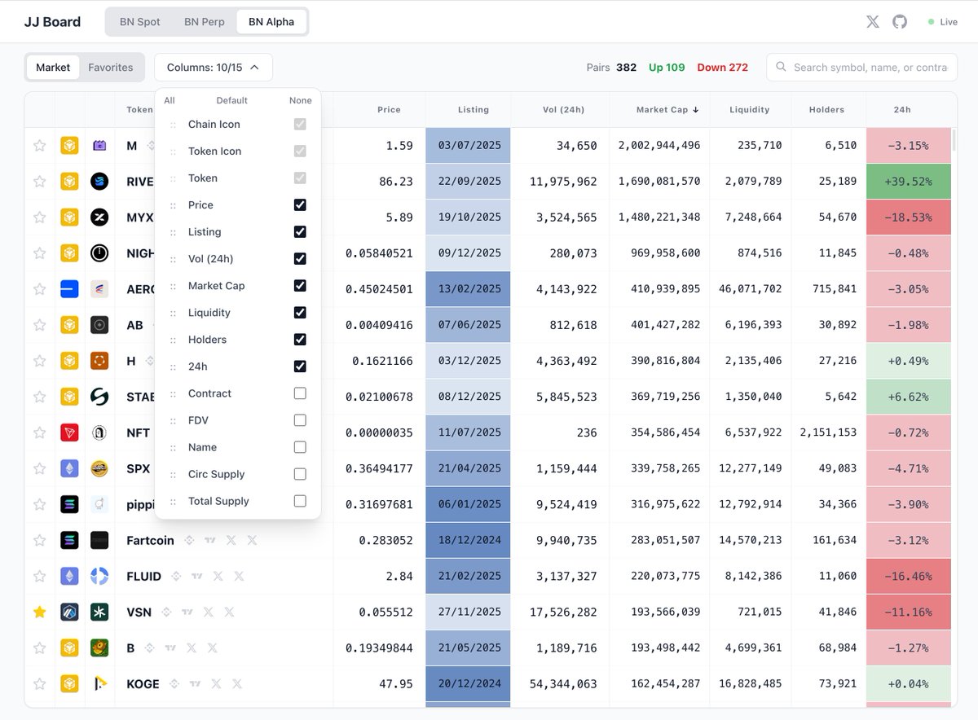The width and height of the screenshot is (978, 720).
Task: Star the MYX row as favorite
Action: [39, 217]
